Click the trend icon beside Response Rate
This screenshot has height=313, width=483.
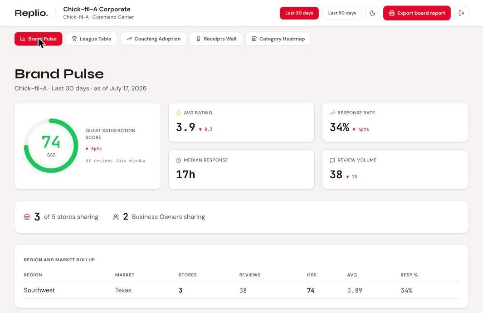(x=332, y=113)
